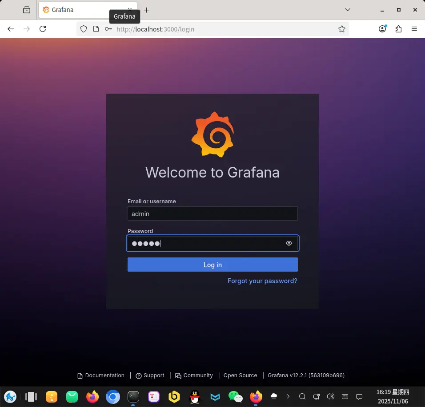425x407 pixels.
Task: Open a new browser tab
Action: (x=146, y=10)
